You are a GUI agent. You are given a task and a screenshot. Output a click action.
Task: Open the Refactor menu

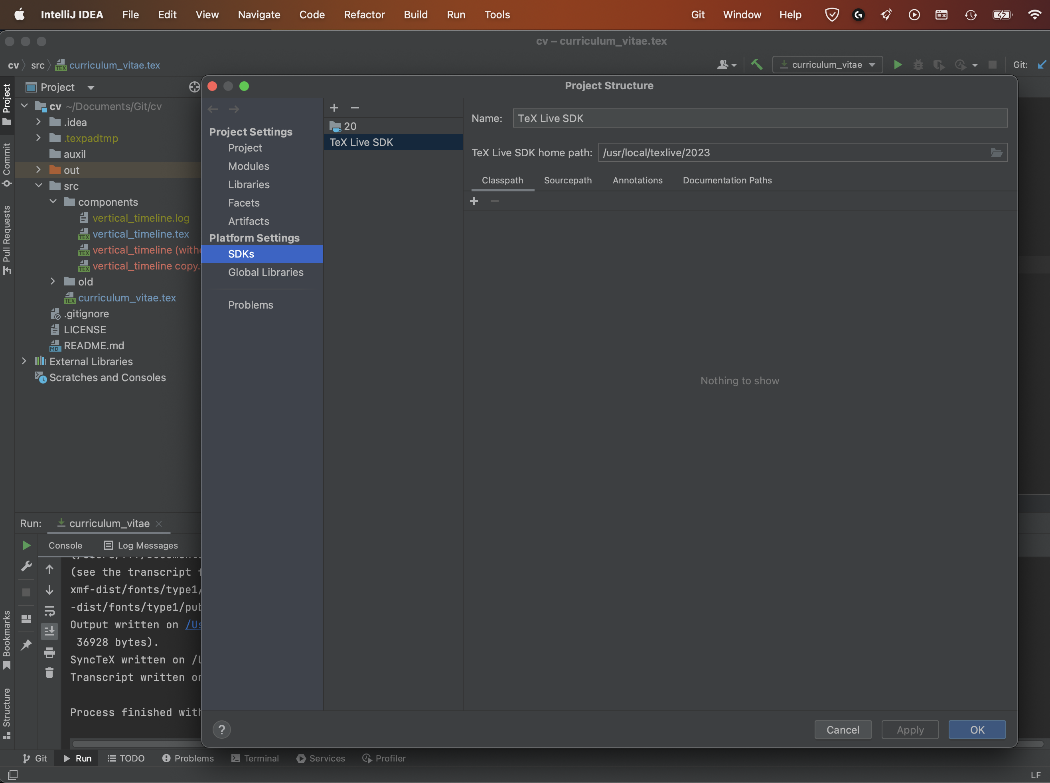[364, 15]
